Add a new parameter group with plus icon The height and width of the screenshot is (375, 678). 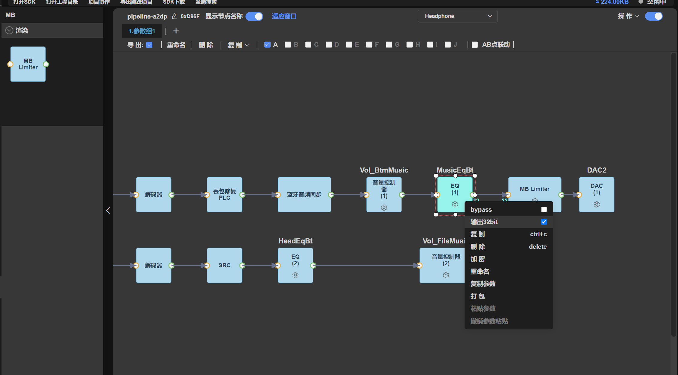click(x=176, y=31)
